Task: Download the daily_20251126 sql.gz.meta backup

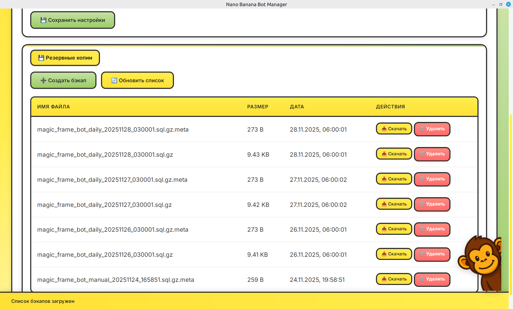Action: tap(394, 229)
